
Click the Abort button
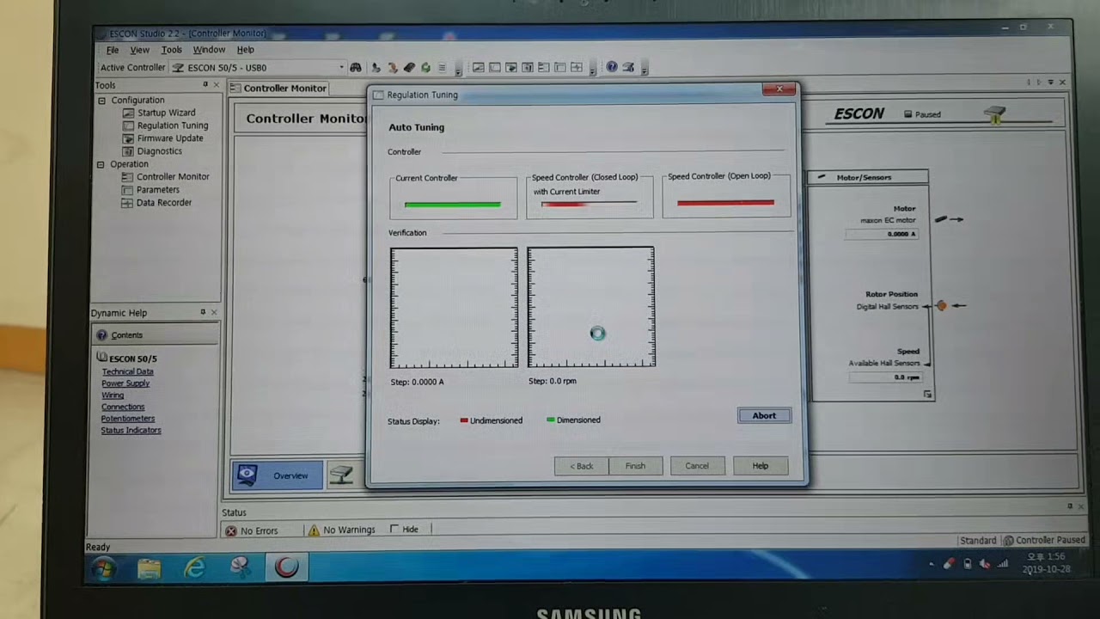[764, 415]
